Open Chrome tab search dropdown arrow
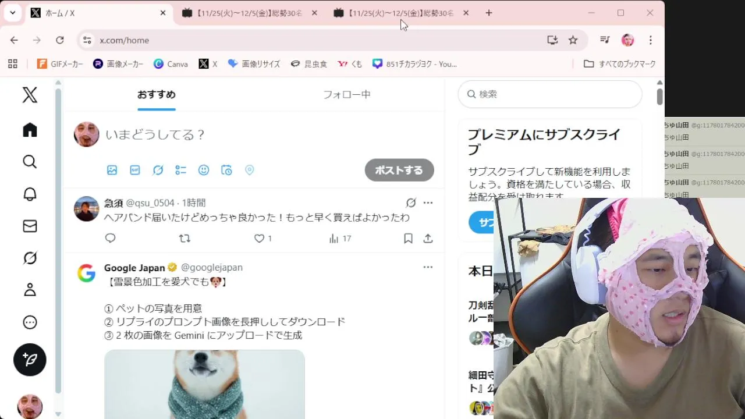The image size is (745, 419). (x=13, y=13)
